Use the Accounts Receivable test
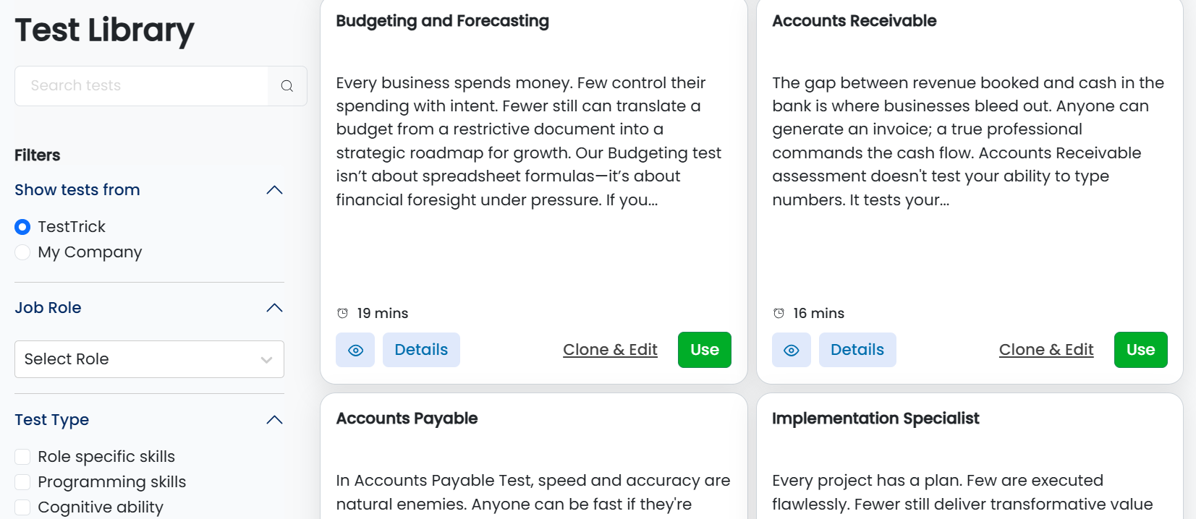 coord(1140,350)
